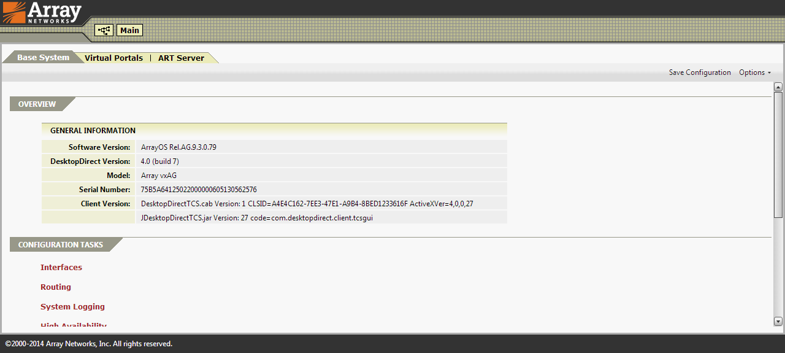Click the scrollbar down arrow
Viewport: 785px width, 353px height.
click(778, 321)
